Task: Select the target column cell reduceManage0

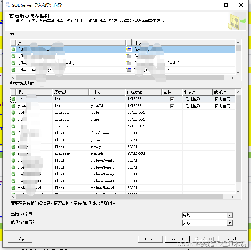Action: 107,174
